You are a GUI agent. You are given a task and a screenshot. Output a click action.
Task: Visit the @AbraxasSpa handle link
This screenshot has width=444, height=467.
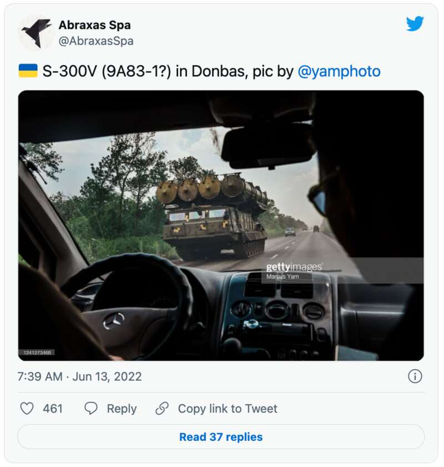tap(96, 41)
